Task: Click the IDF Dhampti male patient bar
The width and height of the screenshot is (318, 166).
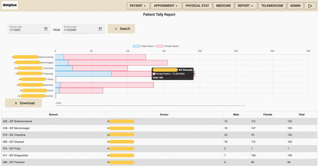Action: pos(83,74)
